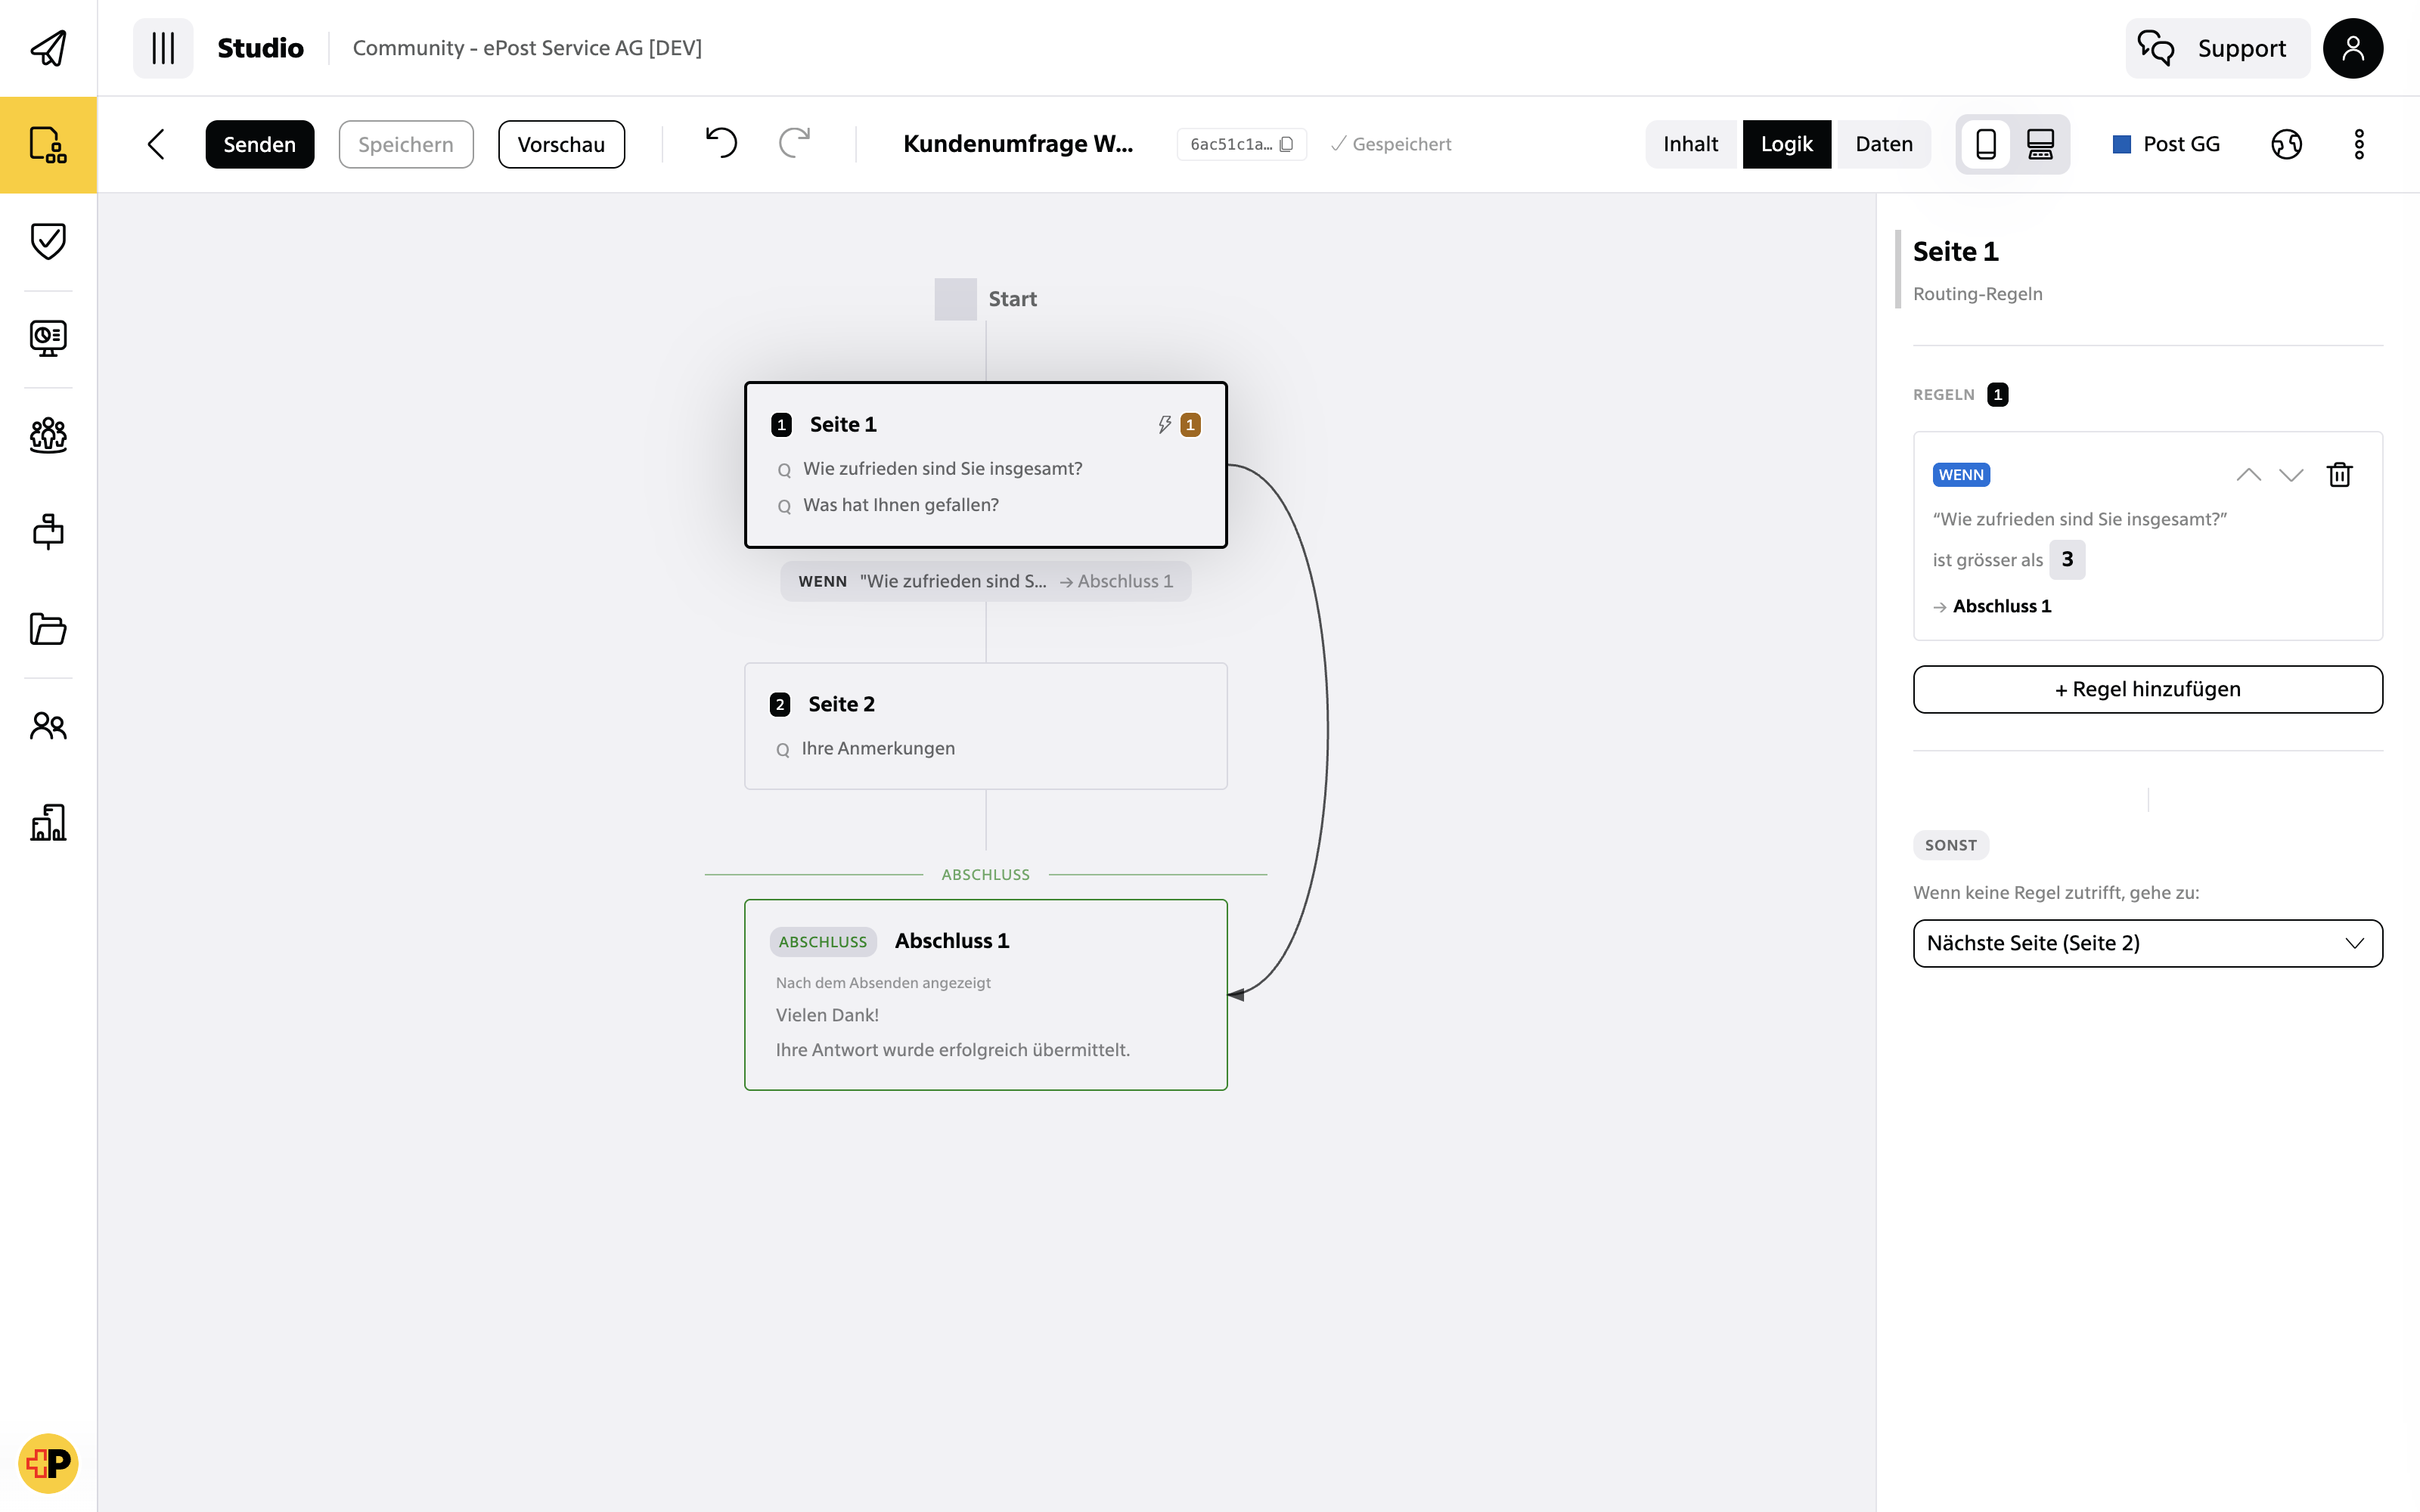Undo the last change
Image resolution: width=2420 pixels, height=1512 pixels.
(721, 144)
